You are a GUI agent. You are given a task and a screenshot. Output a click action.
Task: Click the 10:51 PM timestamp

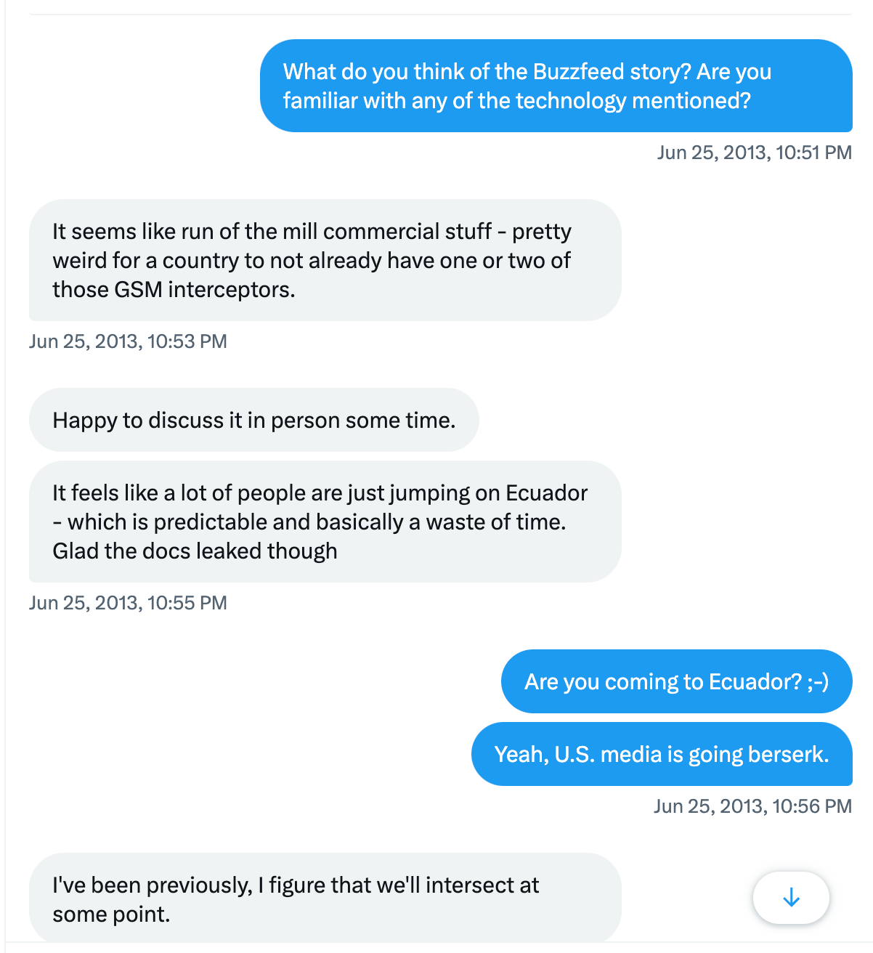pyautogui.click(x=754, y=153)
